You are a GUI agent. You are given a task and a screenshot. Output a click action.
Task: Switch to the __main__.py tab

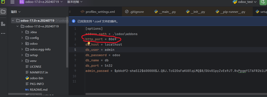click(165, 12)
